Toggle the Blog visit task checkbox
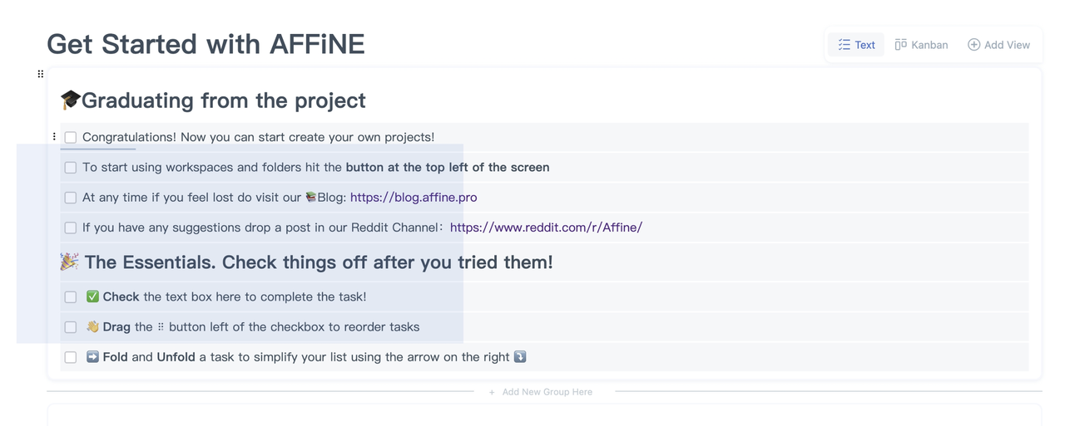This screenshot has width=1065, height=426. [x=71, y=198]
